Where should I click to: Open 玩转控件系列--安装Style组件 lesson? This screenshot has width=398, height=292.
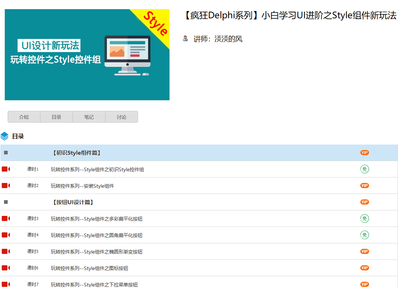click(83, 186)
